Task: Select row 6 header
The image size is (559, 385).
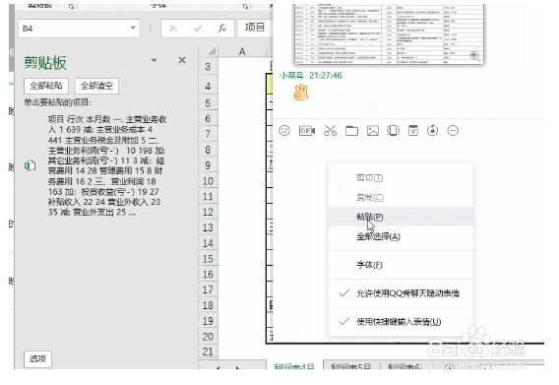Action: [208, 118]
